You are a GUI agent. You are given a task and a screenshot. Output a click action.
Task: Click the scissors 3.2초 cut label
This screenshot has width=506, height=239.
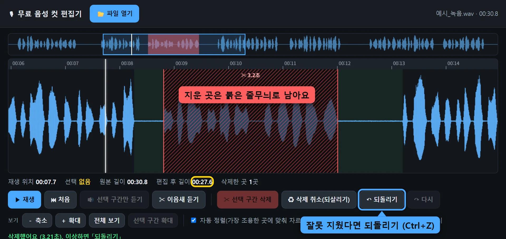click(250, 75)
